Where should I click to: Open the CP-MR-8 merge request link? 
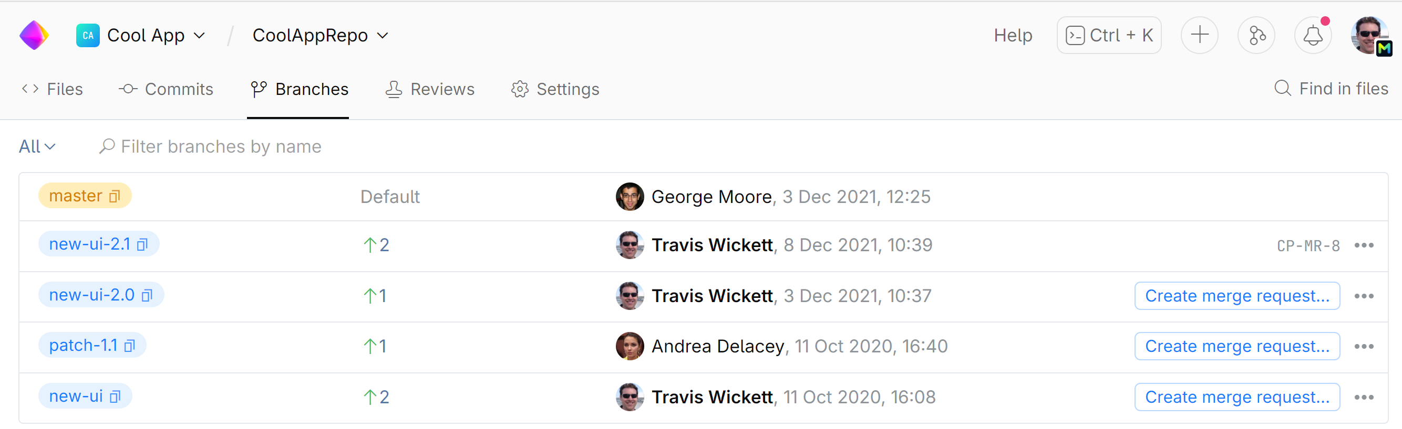point(1308,246)
